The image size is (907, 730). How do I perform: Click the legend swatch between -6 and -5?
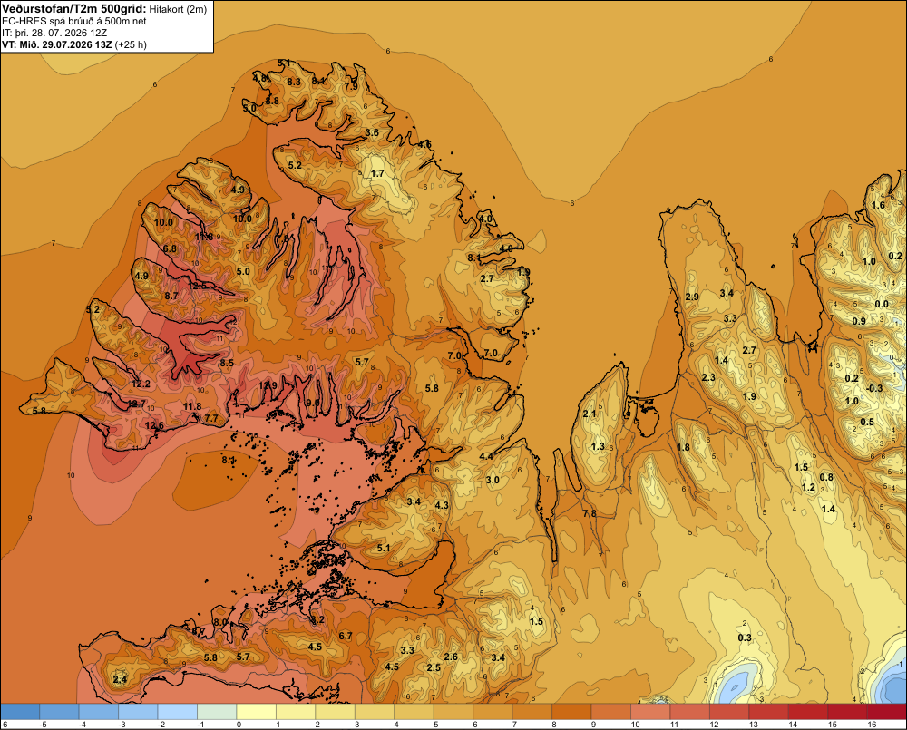pos(20,712)
